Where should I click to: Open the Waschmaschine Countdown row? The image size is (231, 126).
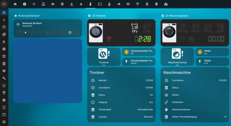click(x=195, y=80)
